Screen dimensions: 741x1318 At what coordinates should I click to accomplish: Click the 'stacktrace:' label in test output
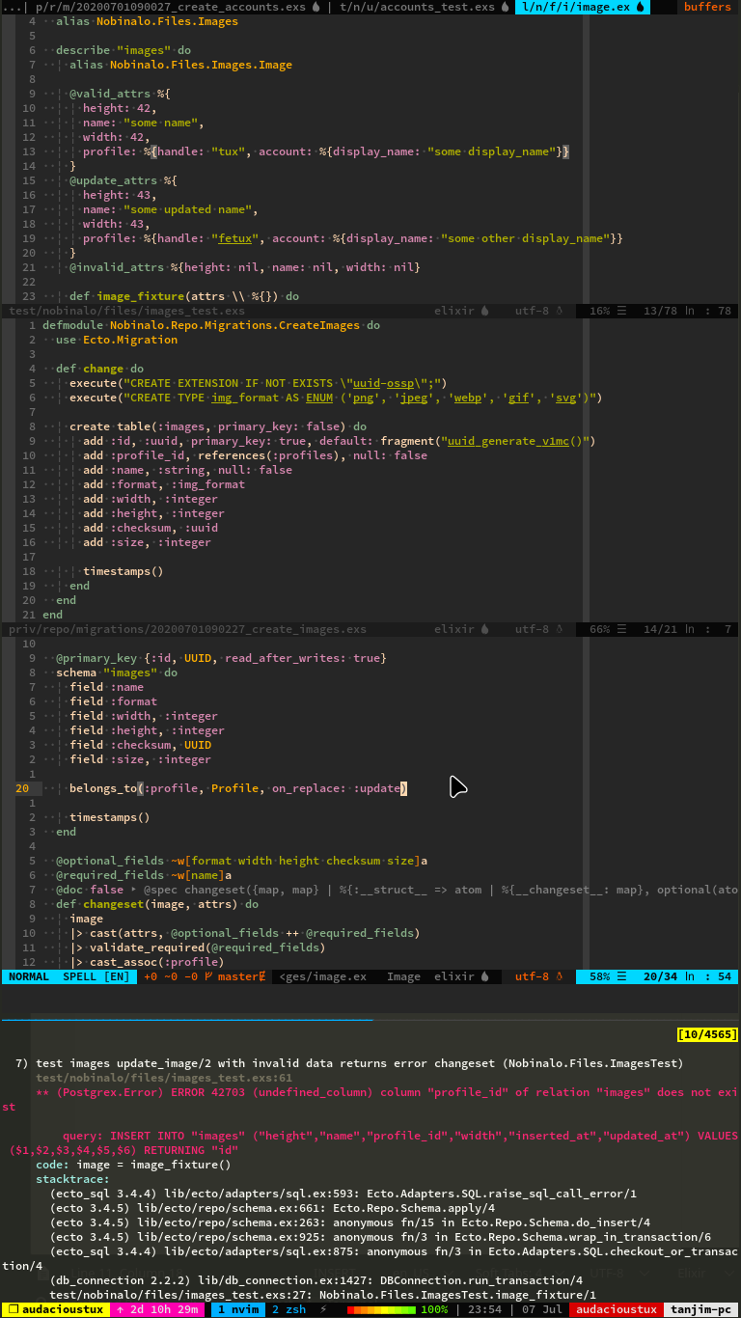point(72,1179)
